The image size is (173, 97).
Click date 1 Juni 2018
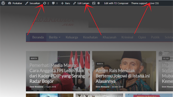tap(51, 87)
